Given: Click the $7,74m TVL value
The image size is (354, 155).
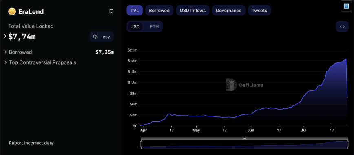Looking at the screenshot, I should point(22,37).
